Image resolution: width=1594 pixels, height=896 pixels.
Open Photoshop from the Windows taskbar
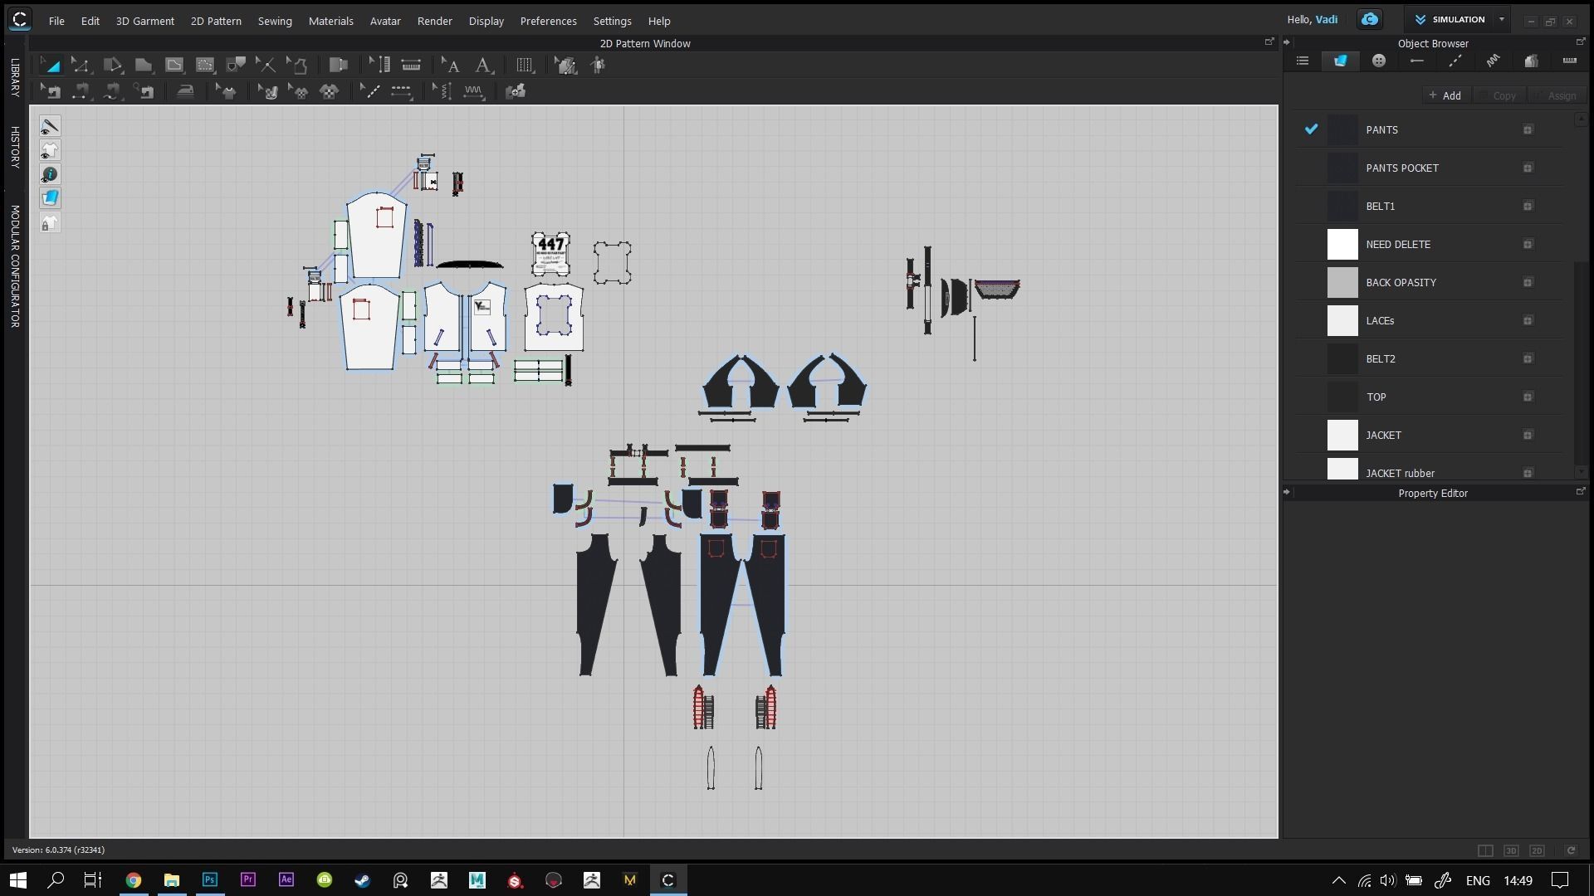click(210, 880)
